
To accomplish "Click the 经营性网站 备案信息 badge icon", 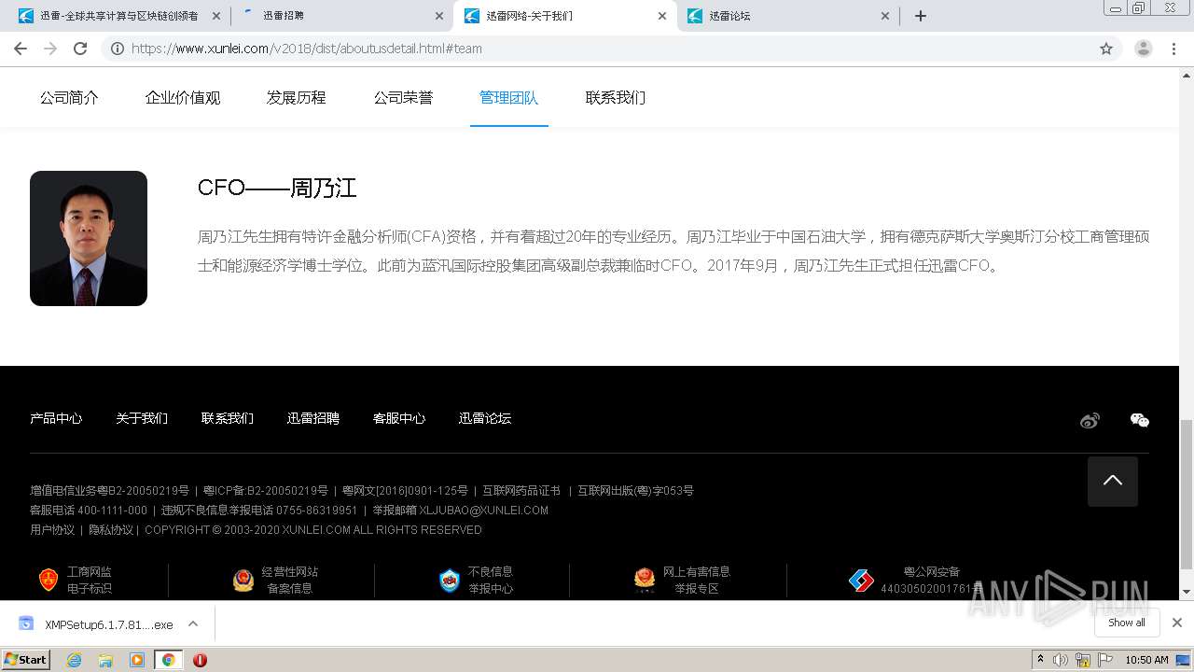I will point(243,580).
